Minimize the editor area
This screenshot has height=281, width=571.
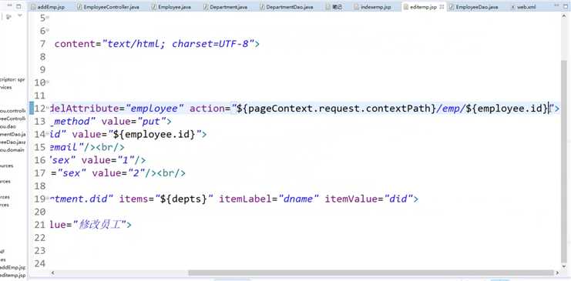coord(557,5)
